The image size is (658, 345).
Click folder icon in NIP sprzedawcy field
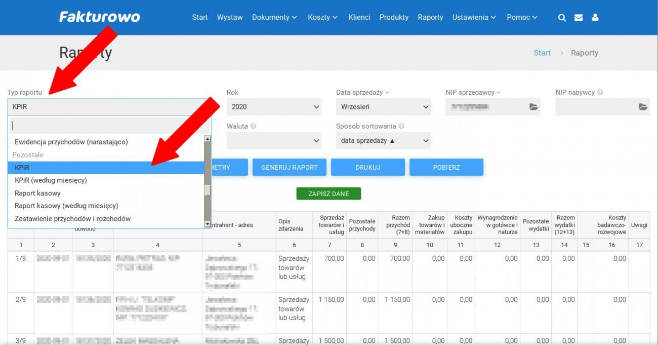pos(533,107)
